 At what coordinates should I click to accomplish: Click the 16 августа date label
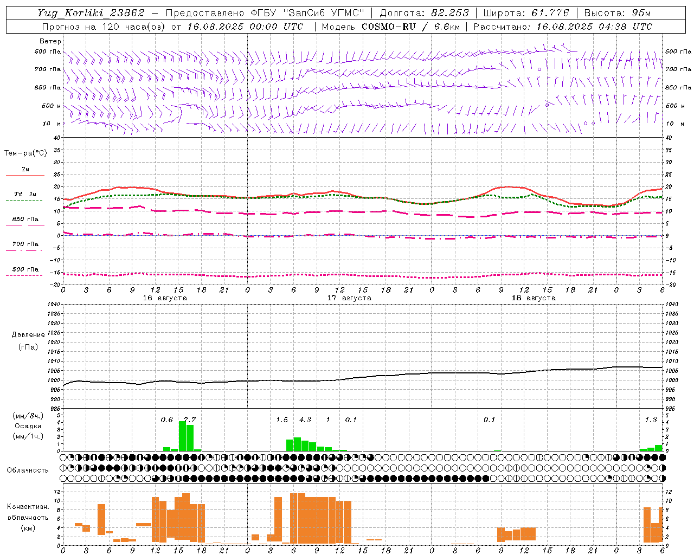tap(165, 298)
